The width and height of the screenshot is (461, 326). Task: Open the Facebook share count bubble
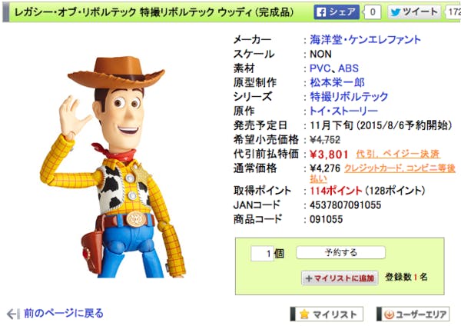(372, 12)
